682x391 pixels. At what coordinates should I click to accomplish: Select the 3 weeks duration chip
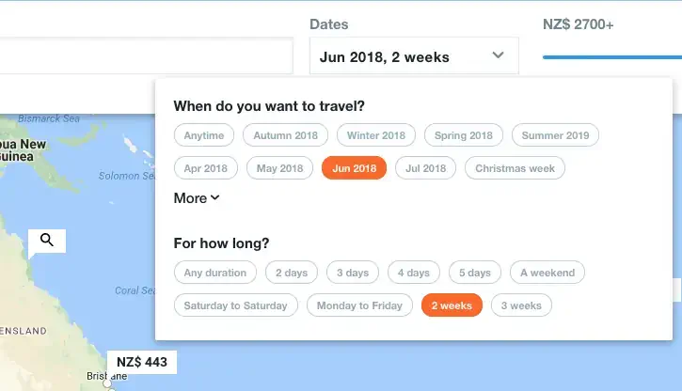(x=521, y=305)
